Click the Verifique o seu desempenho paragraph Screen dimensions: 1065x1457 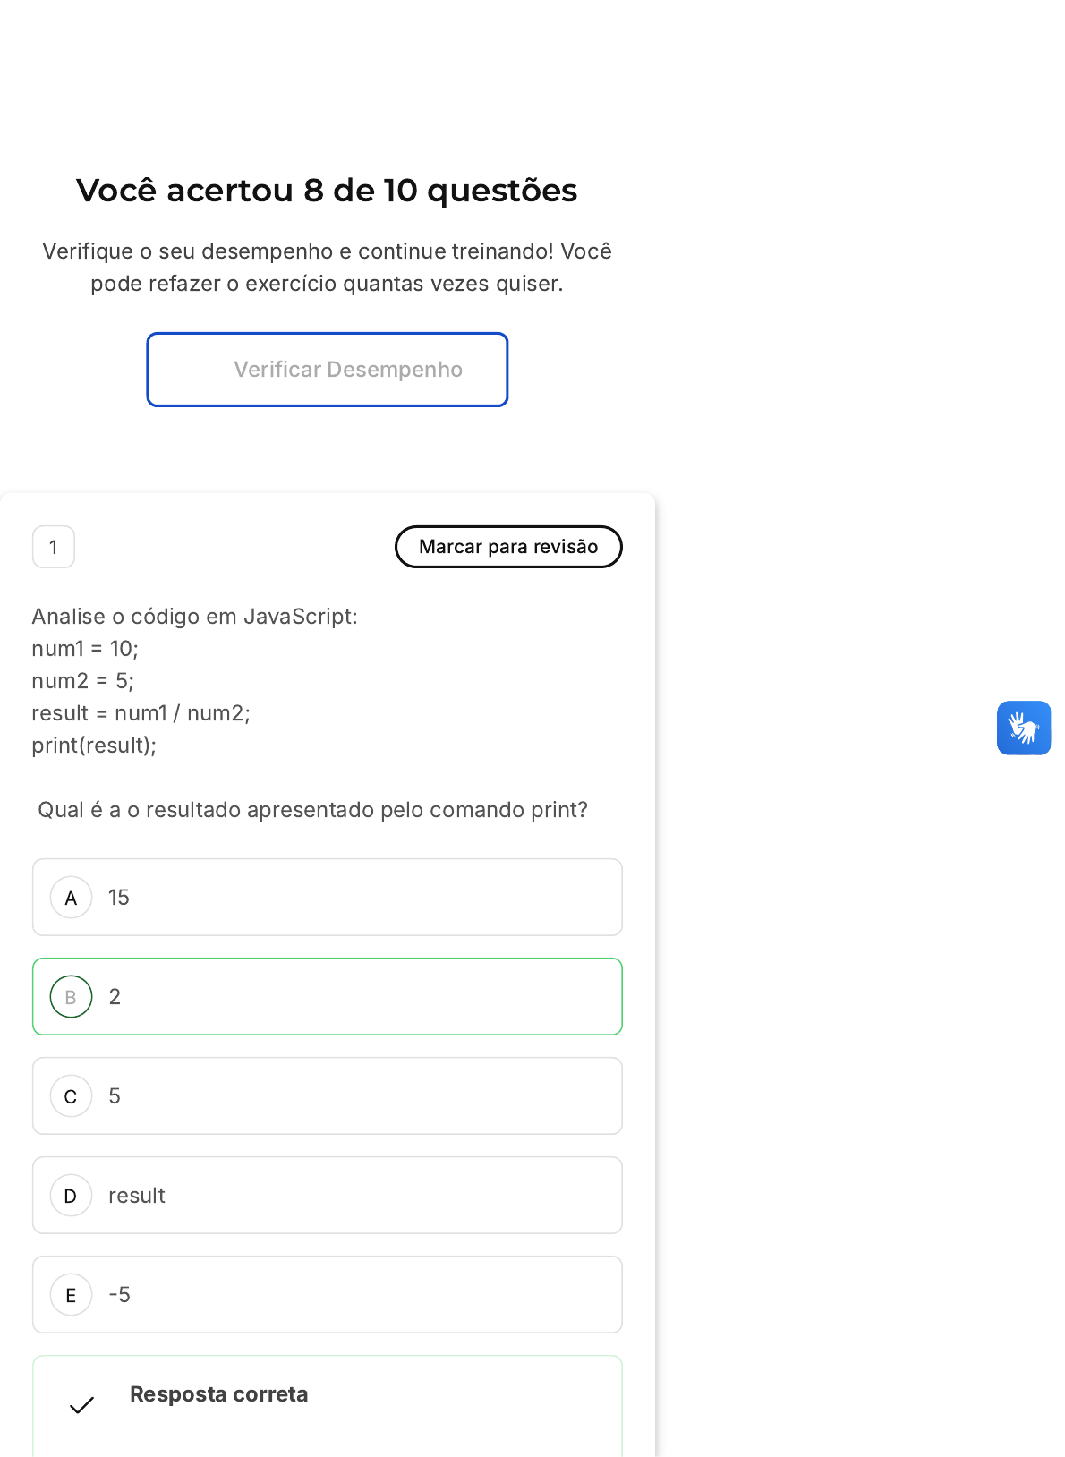coord(327,268)
